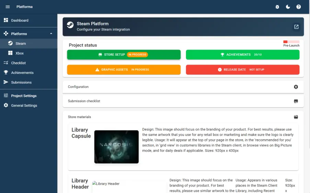Select Xbox in the sidebar
Screen dimensions: 310x193
pyautogui.click(x=20, y=53)
